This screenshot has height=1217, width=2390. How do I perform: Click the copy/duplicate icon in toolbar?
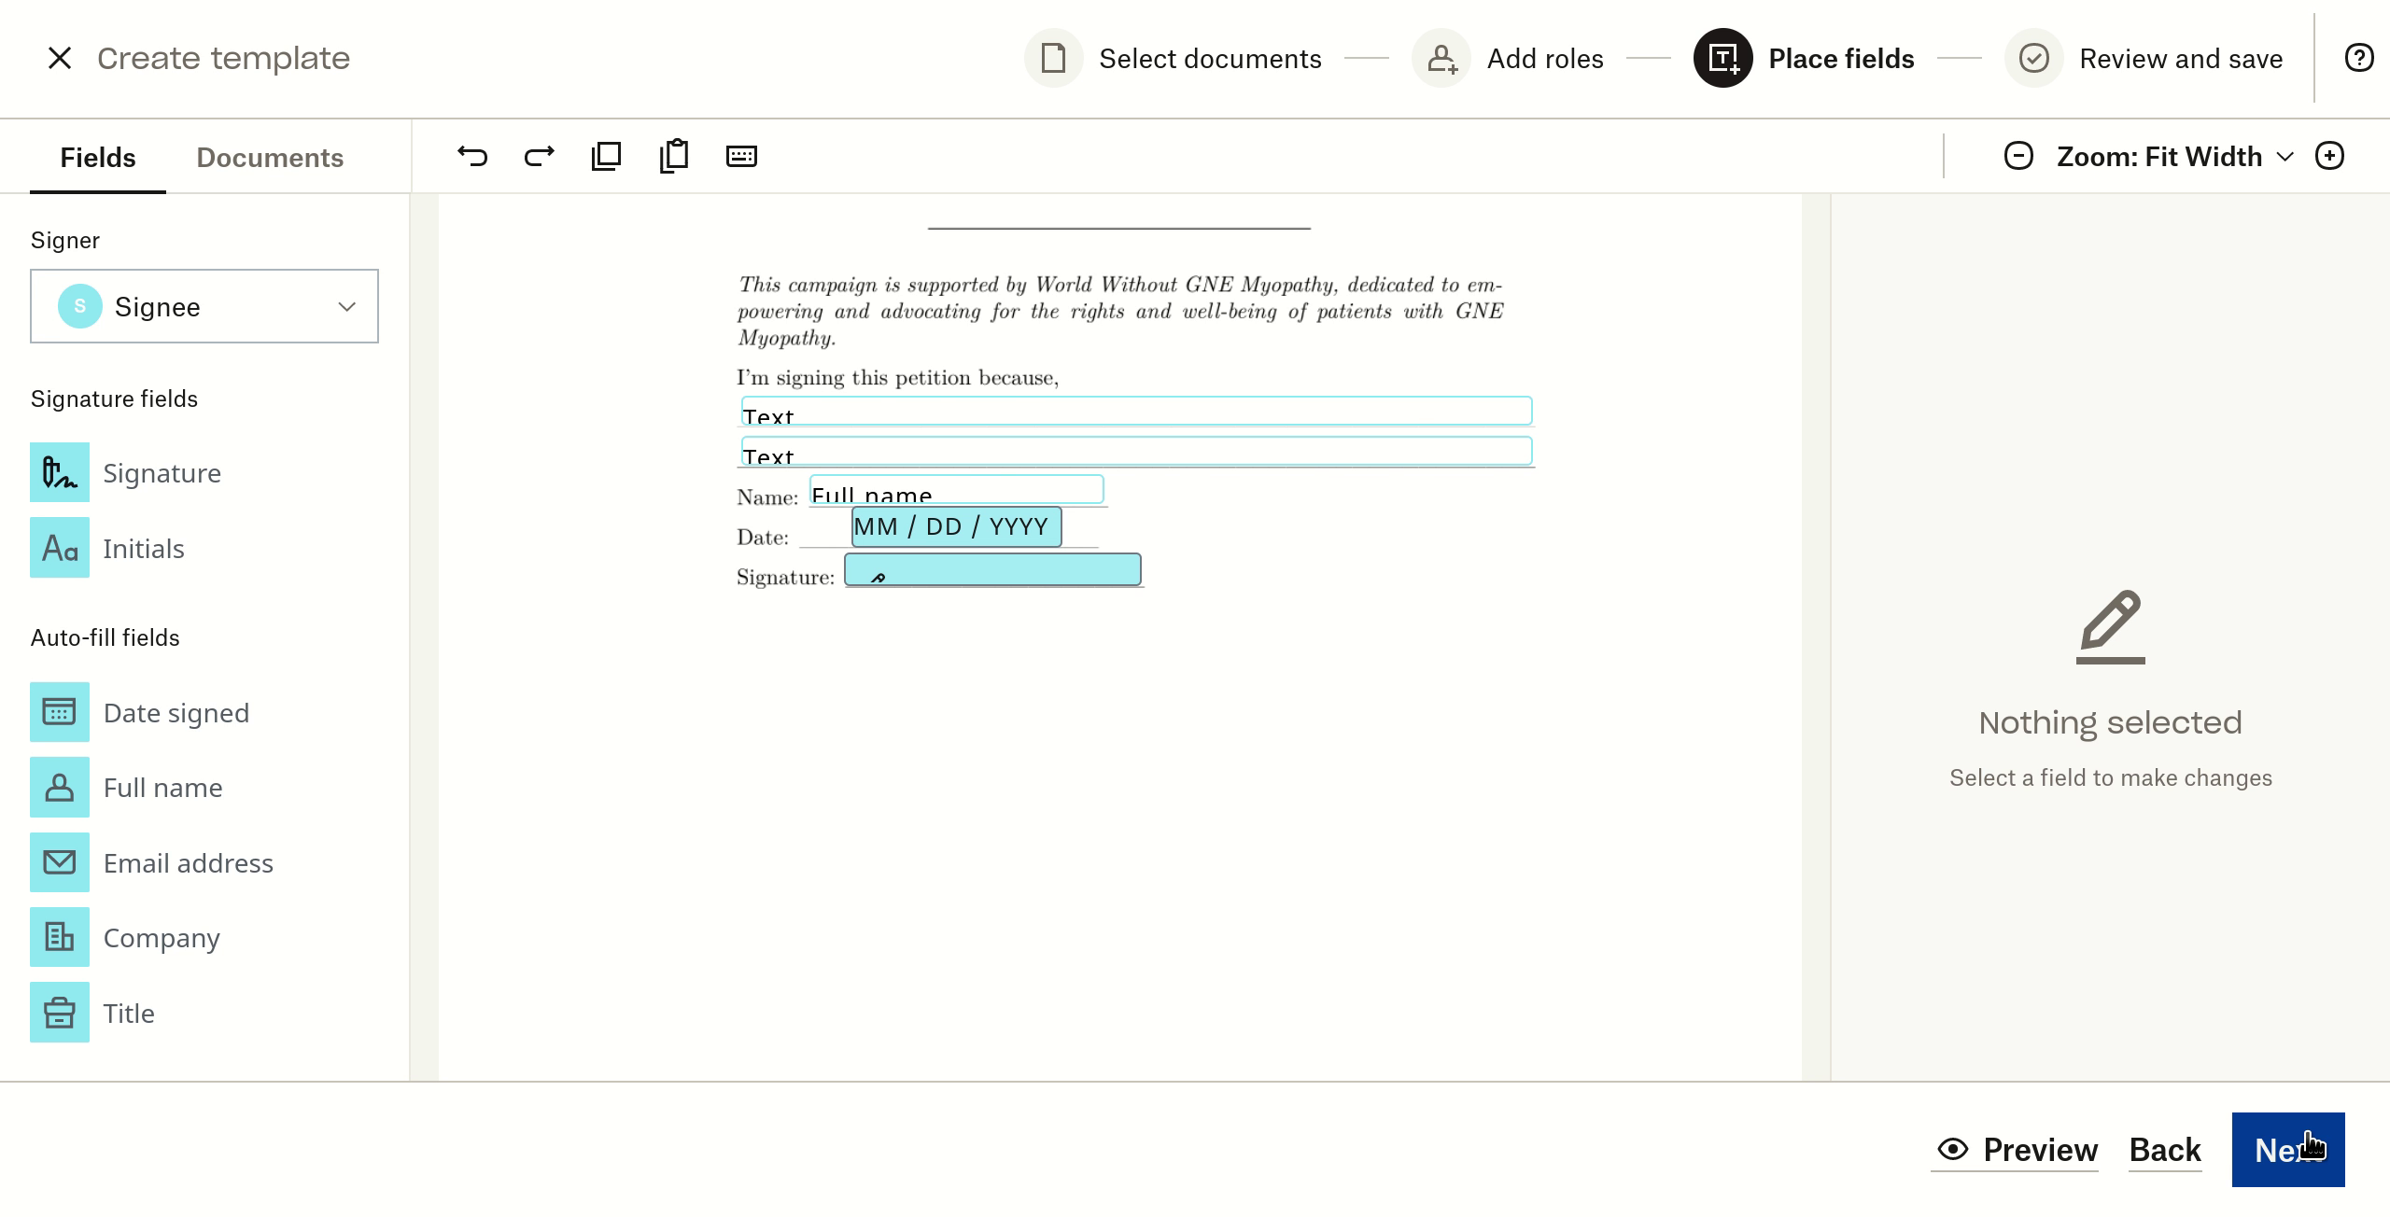click(607, 155)
